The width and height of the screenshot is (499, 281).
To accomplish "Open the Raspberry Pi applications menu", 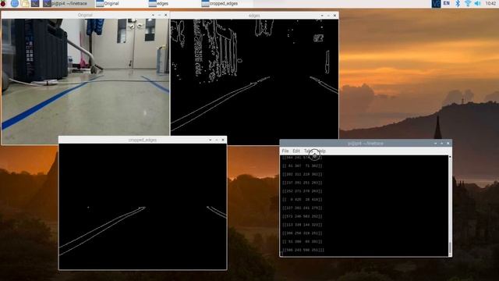I will click(3, 3).
